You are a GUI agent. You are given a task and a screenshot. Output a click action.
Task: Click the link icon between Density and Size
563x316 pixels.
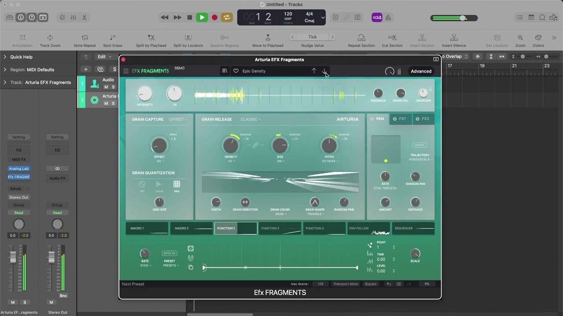[255, 145]
